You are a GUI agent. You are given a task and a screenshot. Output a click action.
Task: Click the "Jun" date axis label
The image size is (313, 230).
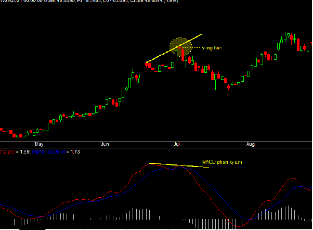pyautogui.click(x=105, y=144)
